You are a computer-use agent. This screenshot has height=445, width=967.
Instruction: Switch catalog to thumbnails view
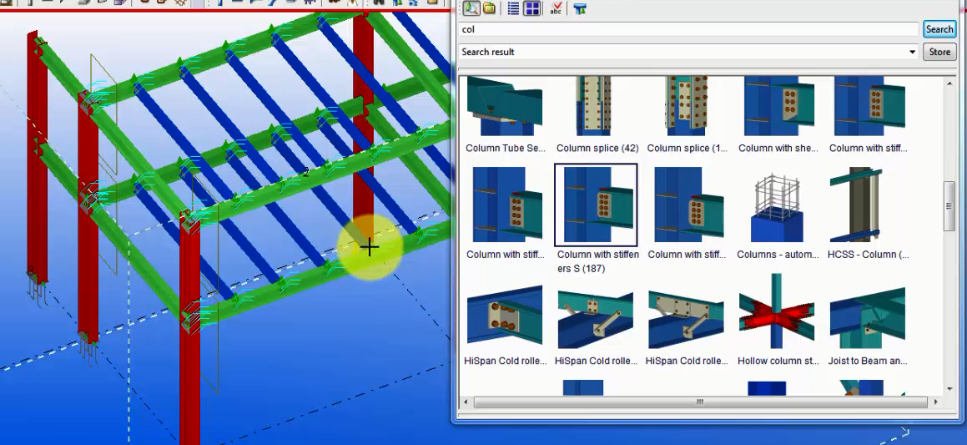[531, 8]
